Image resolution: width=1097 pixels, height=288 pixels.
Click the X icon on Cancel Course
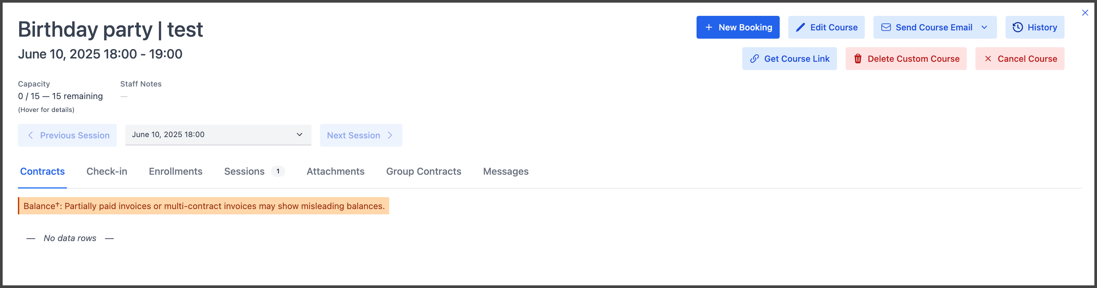click(988, 58)
